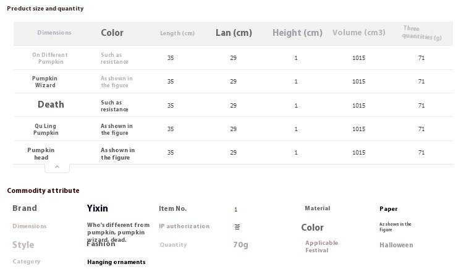Click the Yixin brand value

pos(97,208)
